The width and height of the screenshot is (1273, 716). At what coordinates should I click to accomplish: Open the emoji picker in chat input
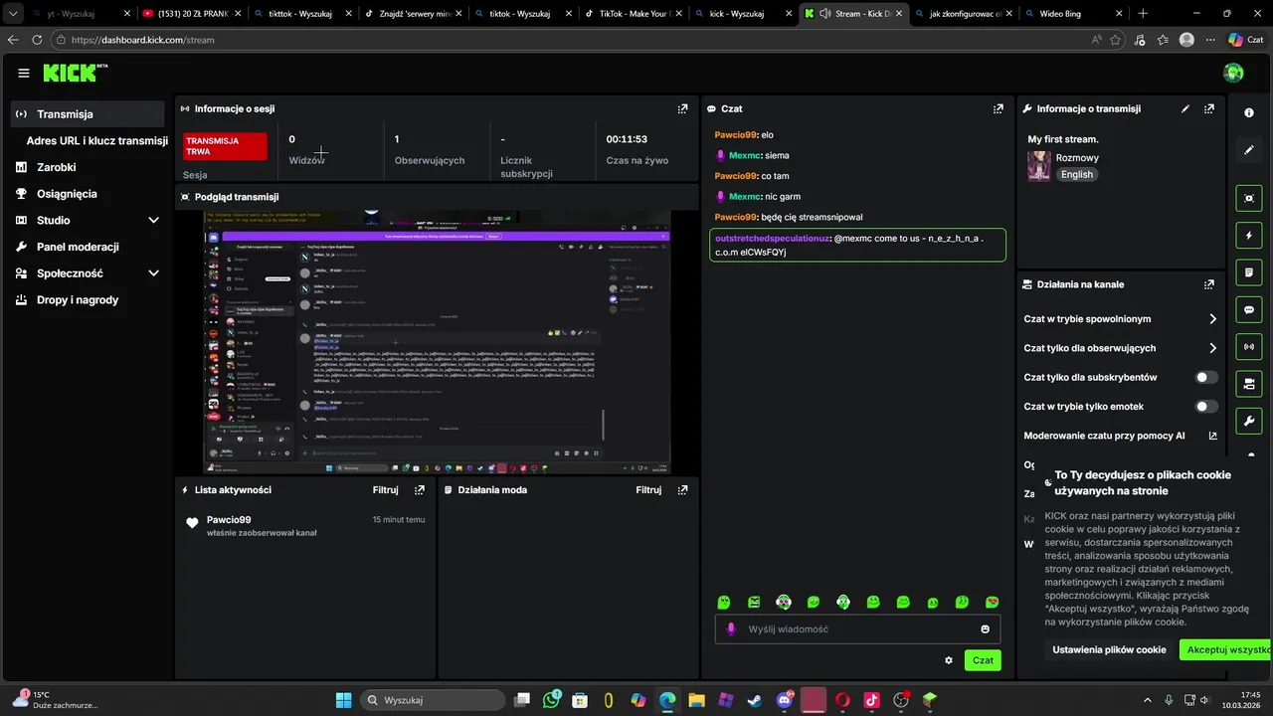coord(986,629)
